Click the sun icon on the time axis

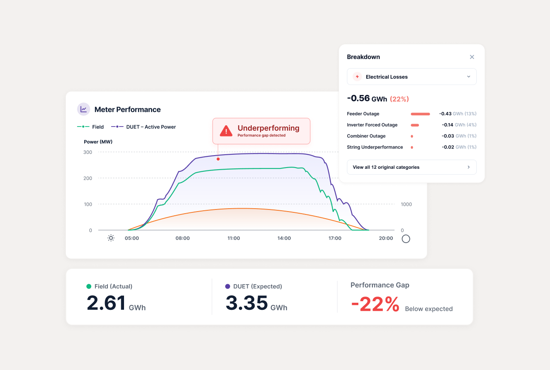click(x=111, y=238)
